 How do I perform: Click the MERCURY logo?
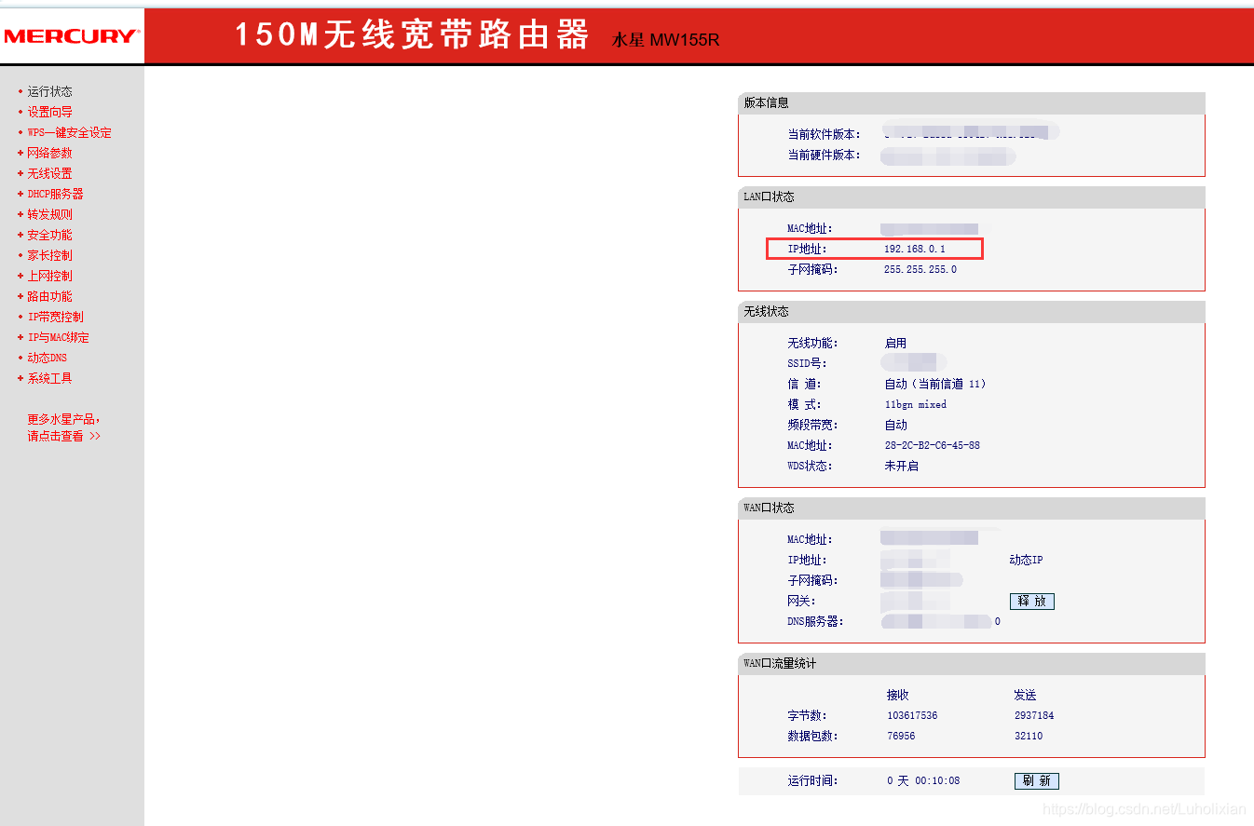(71, 36)
